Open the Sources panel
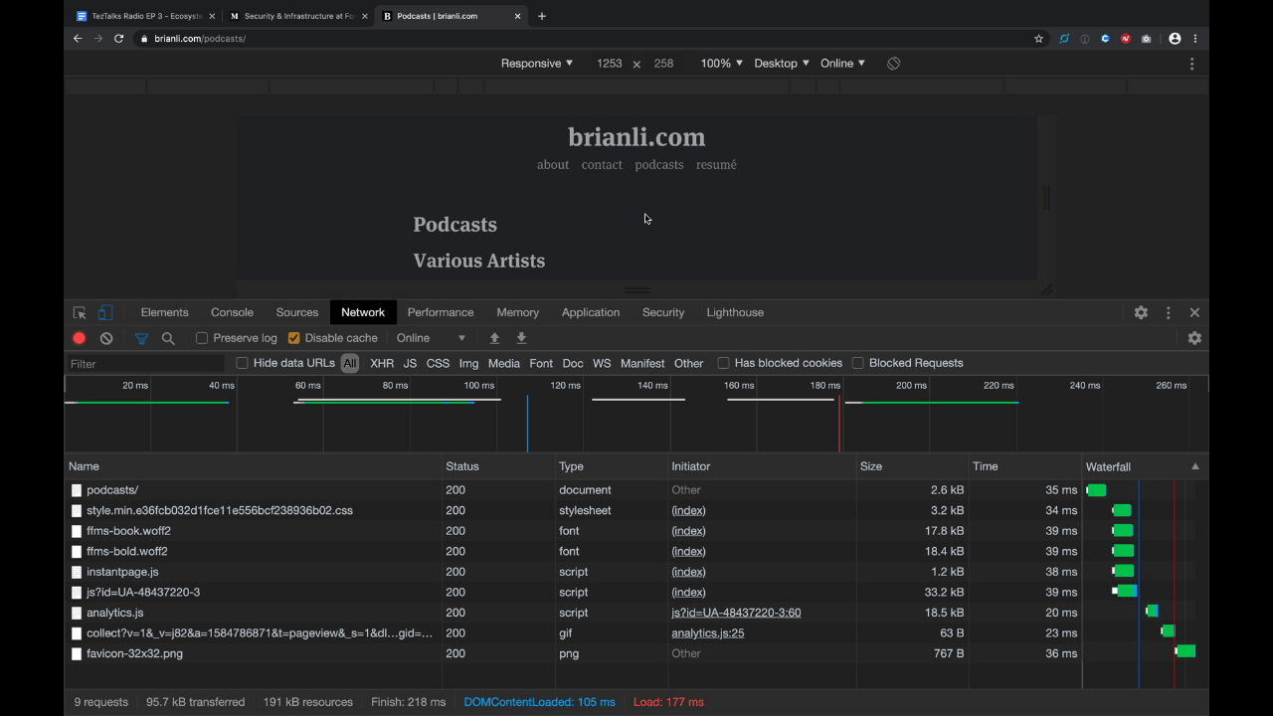1273x716 pixels. pyautogui.click(x=297, y=312)
